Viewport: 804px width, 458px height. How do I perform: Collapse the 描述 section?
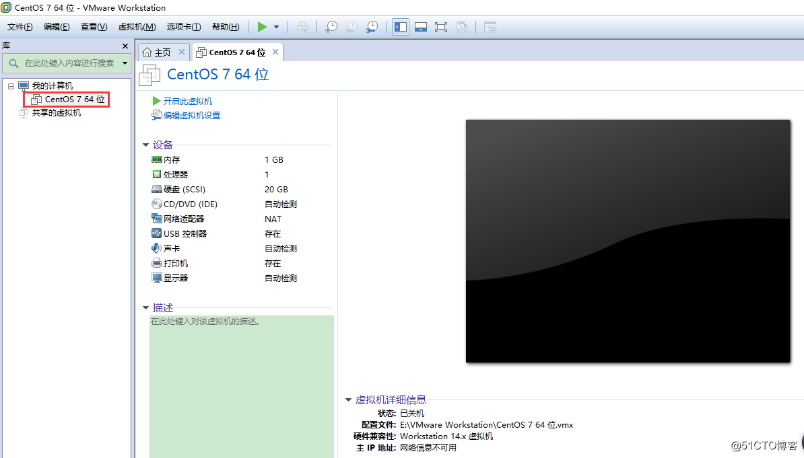(x=145, y=308)
